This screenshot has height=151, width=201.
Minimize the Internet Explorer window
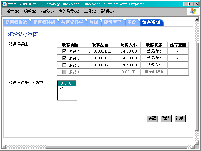(x=186, y=4)
